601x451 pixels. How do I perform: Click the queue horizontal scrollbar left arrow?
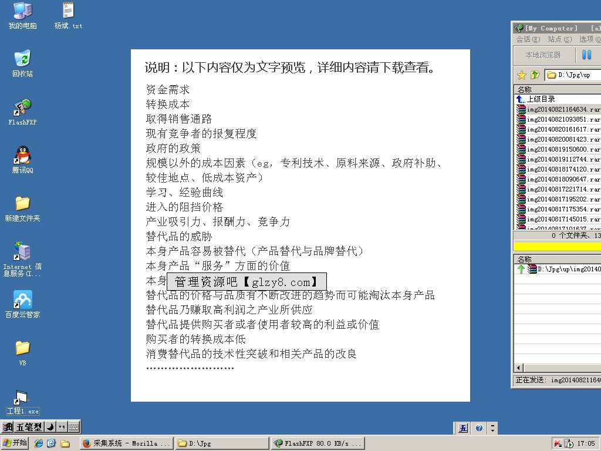click(x=519, y=368)
